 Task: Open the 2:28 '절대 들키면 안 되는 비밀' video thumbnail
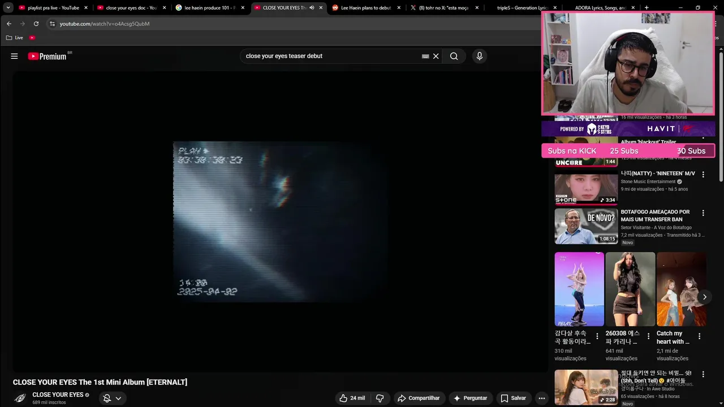(x=586, y=387)
